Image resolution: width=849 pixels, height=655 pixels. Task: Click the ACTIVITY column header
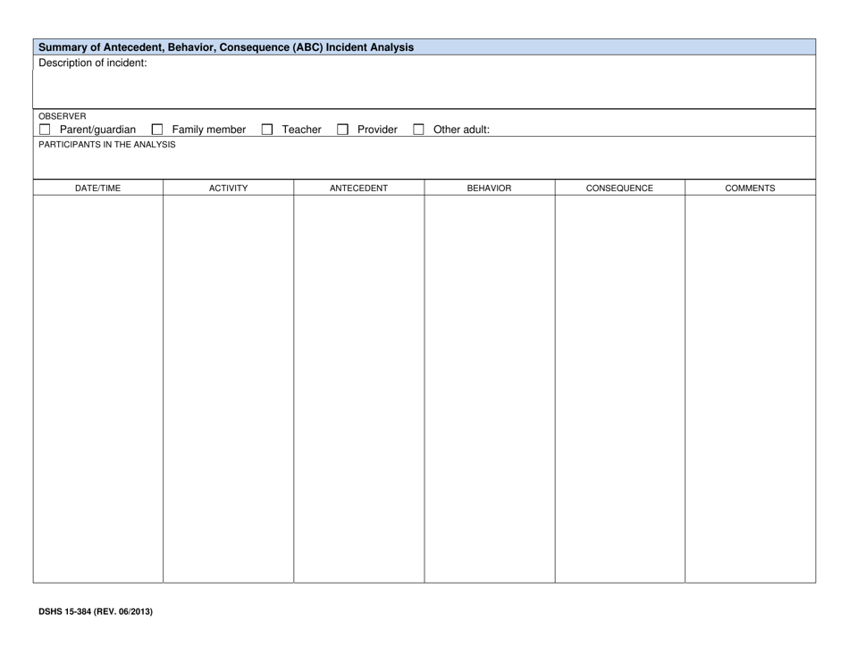click(x=229, y=189)
